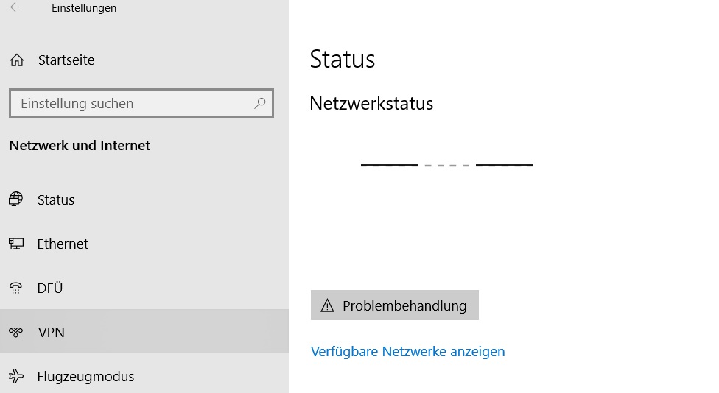The width and height of the screenshot is (719, 393).
Task: Focus the Einstellung suchen search field
Action: 141,103
